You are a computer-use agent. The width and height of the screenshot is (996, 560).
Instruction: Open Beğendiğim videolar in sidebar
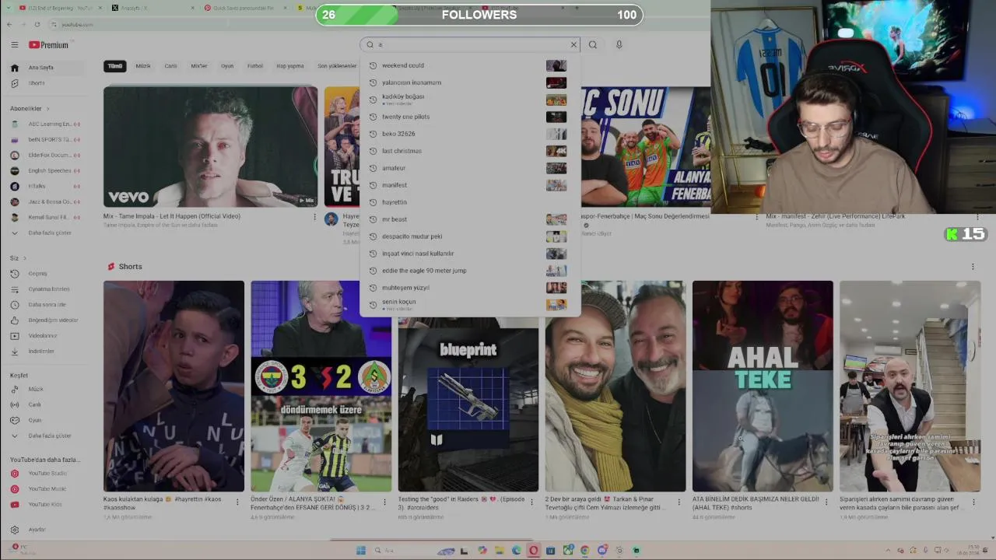point(47,320)
